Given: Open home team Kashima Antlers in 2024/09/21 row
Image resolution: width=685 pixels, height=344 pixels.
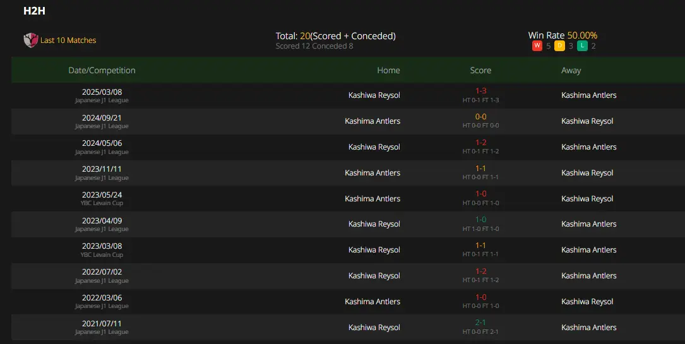Looking at the screenshot, I should (372, 121).
